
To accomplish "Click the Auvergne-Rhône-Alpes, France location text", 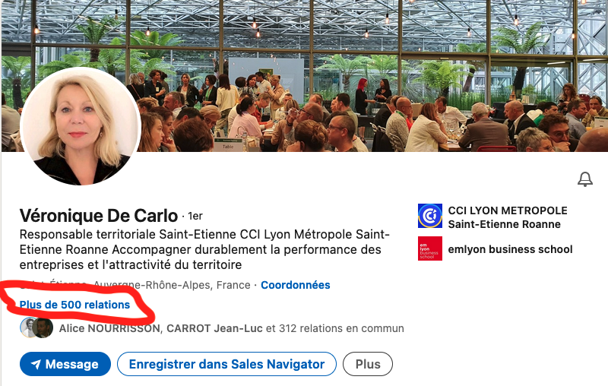I will 173,285.
